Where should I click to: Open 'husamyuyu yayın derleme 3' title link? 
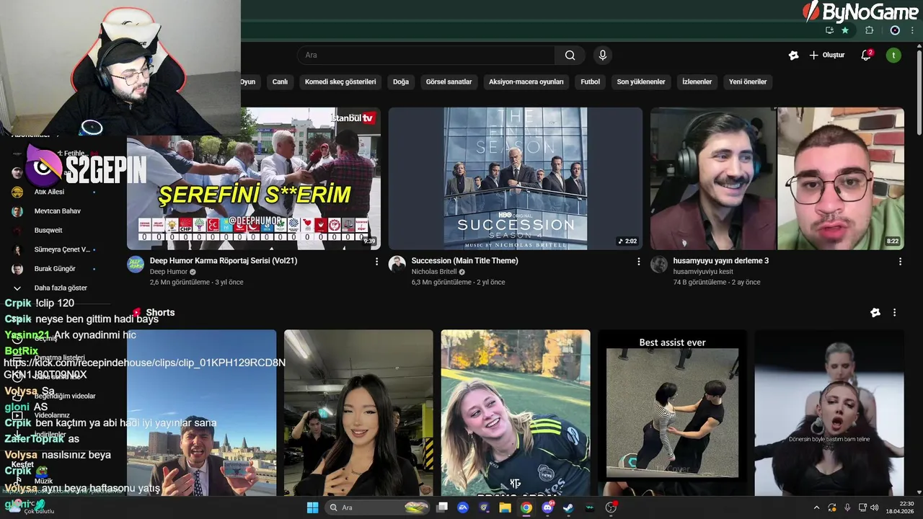tap(721, 261)
